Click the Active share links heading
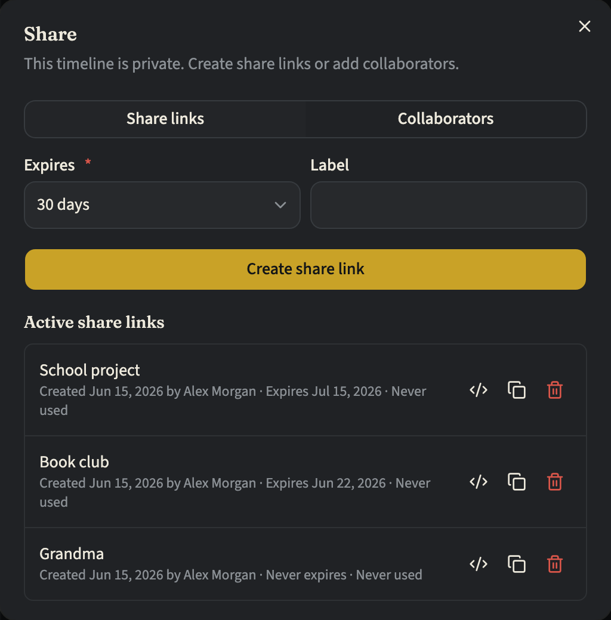This screenshot has height=620, width=611. [94, 323]
